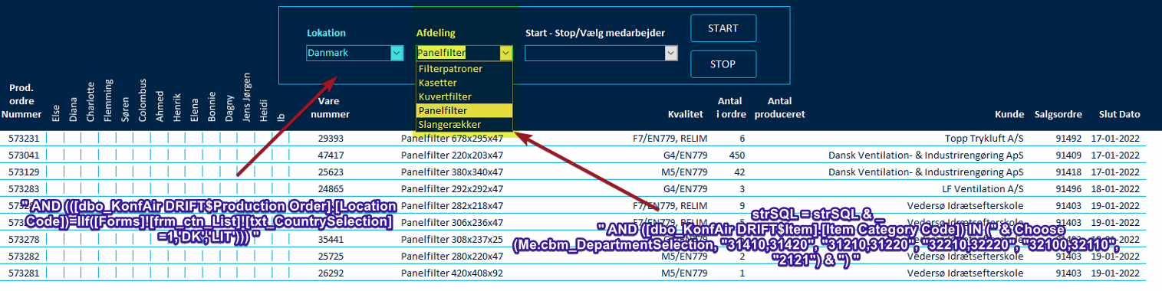1162x291 pixels.
Task: Select production order 573231
Action: click(x=21, y=139)
